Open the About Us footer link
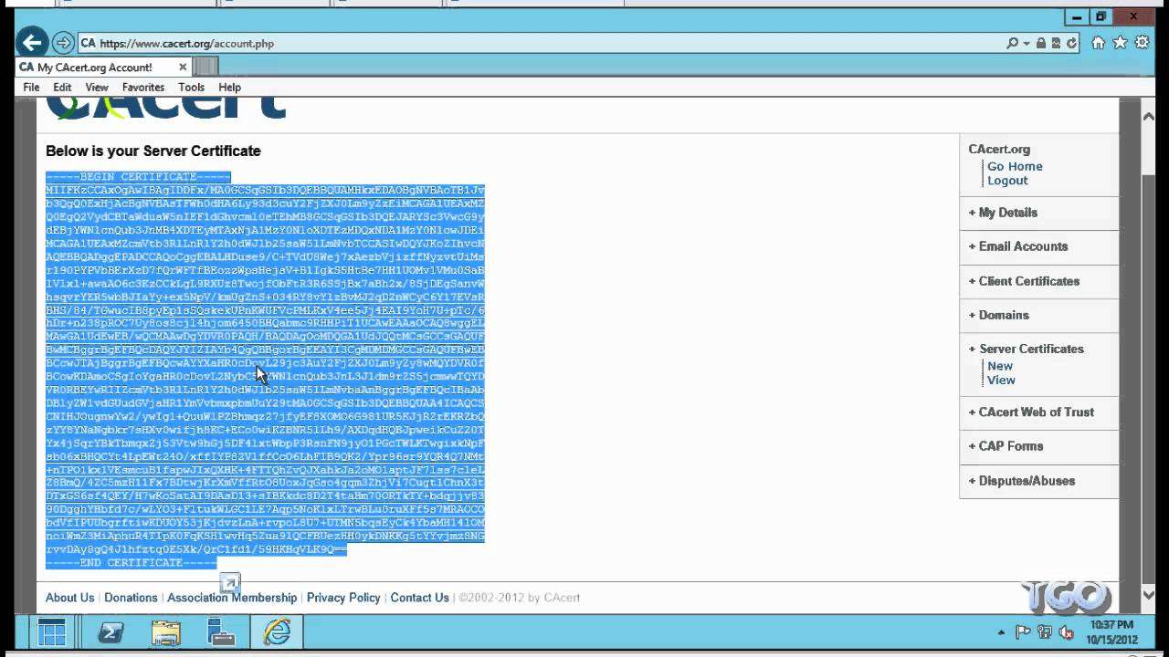1169x657 pixels. [x=70, y=598]
